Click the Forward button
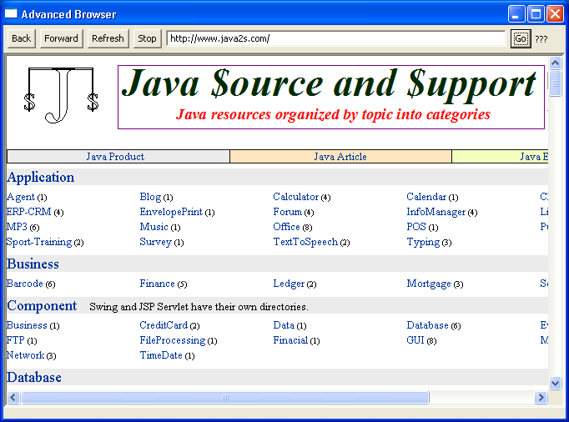 pyautogui.click(x=61, y=38)
